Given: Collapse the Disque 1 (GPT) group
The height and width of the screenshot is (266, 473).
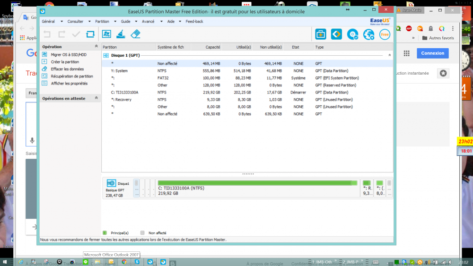Looking at the screenshot, I should 389,55.
